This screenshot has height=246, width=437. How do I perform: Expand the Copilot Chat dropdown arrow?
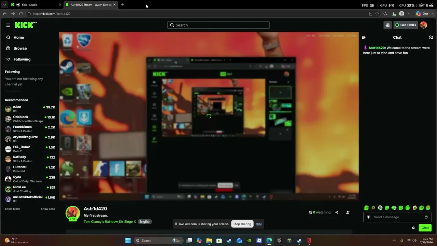433,14
